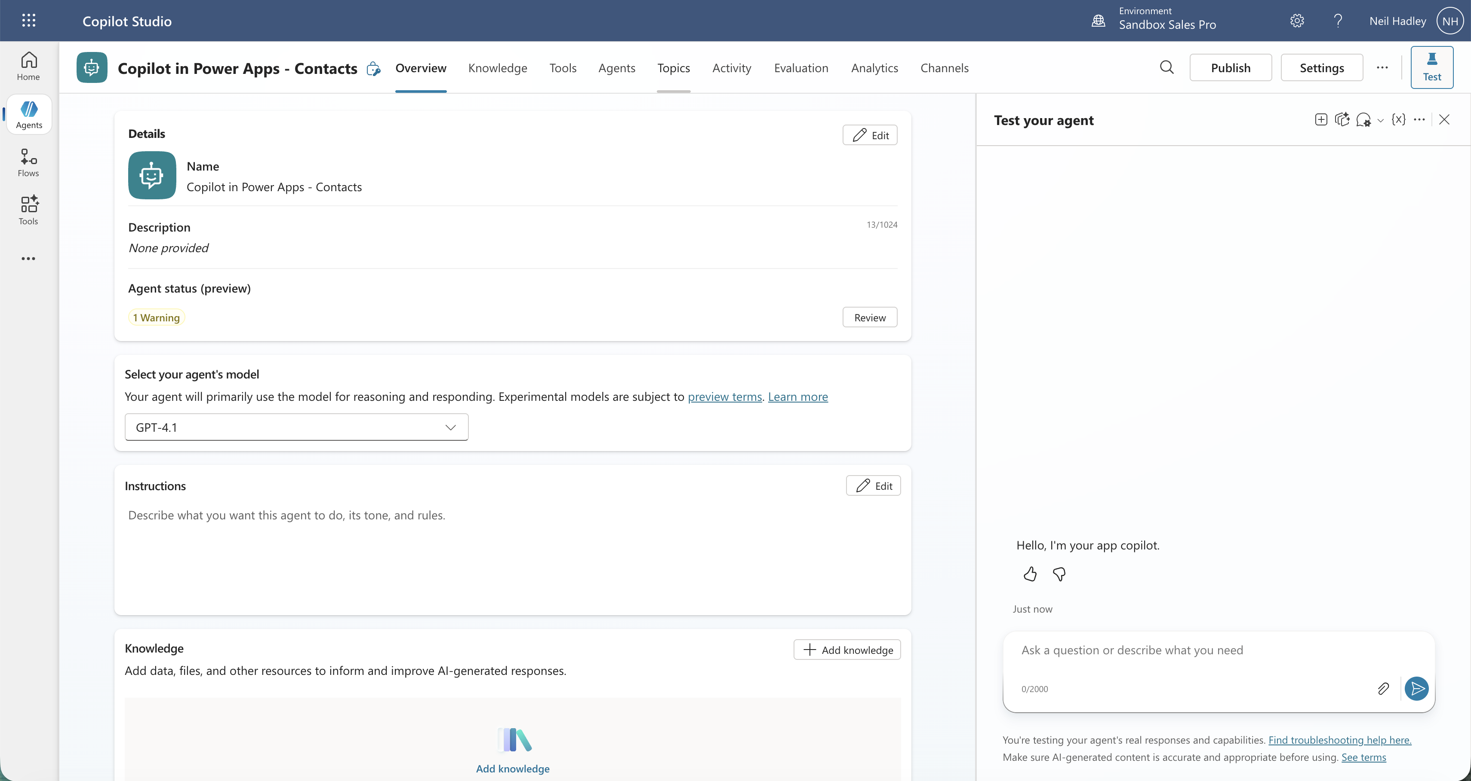The width and height of the screenshot is (1471, 781).
Task: Switch to the Topics tab
Action: pos(673,68)
